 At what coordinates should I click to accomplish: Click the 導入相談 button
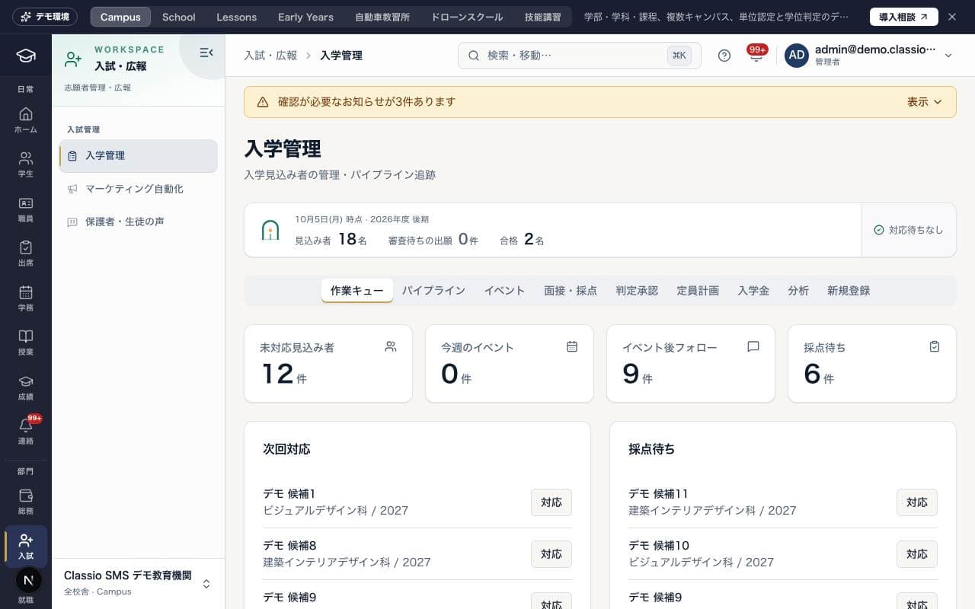[903, 17]
